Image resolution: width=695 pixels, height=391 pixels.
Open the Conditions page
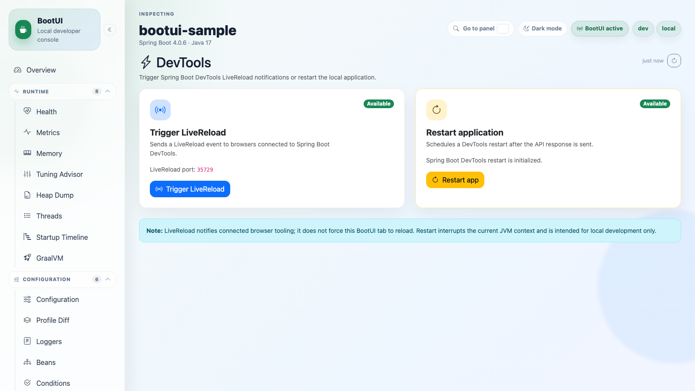click(x=67, y=383)
